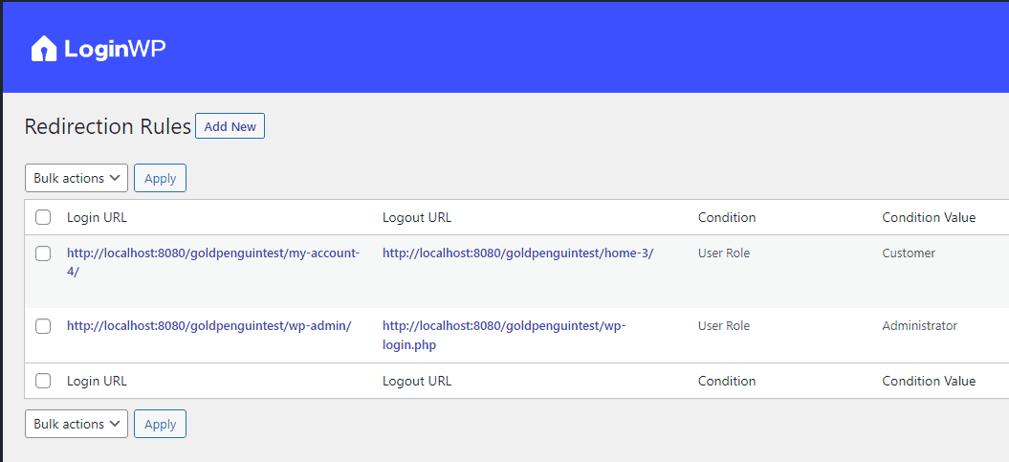Open the my-account-4 login URL link

point(212,253)
